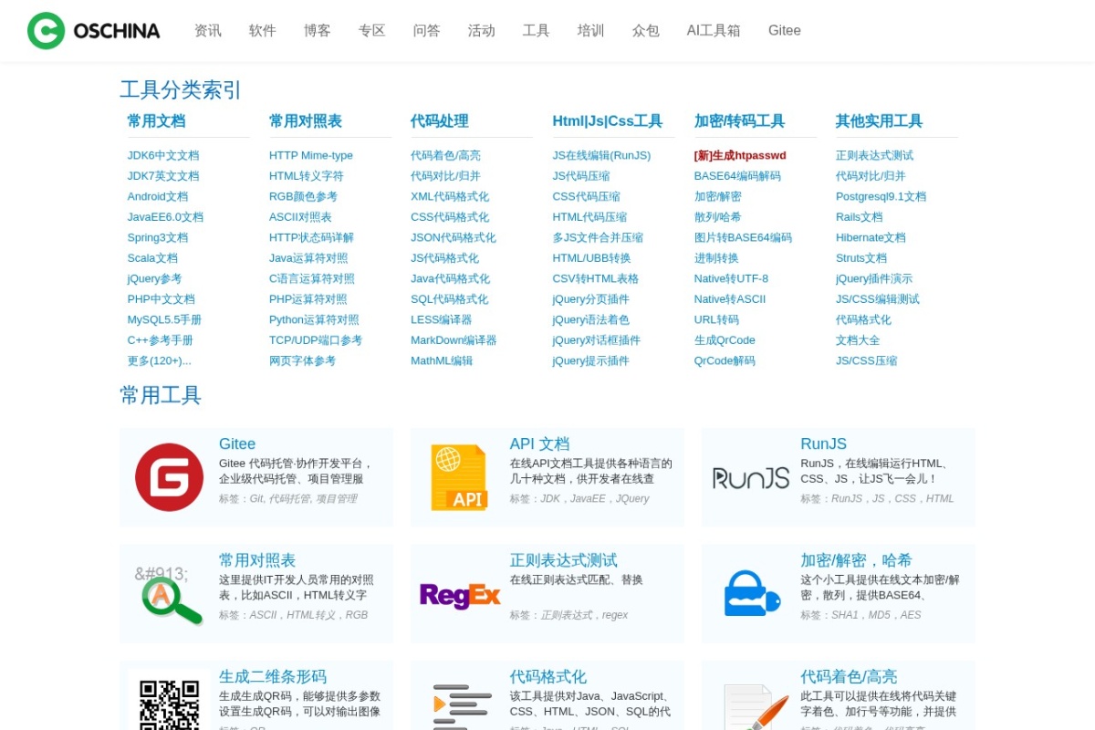Image resolution: width=1095 pixels, height=730 pixels.
Task: Click the OSCHINA logo
Action: coord(91,30)
